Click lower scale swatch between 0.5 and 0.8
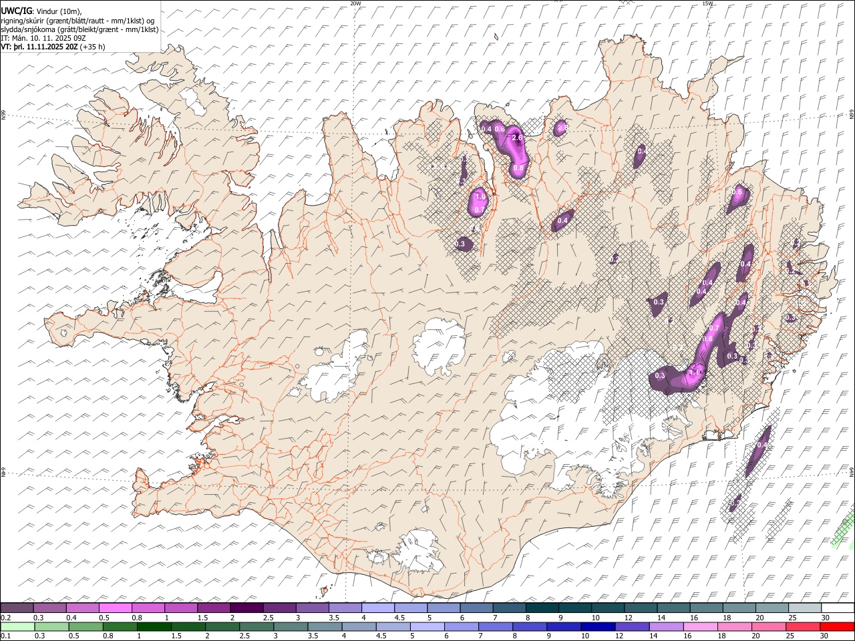855x641 pixels. (x=86, y=626)
